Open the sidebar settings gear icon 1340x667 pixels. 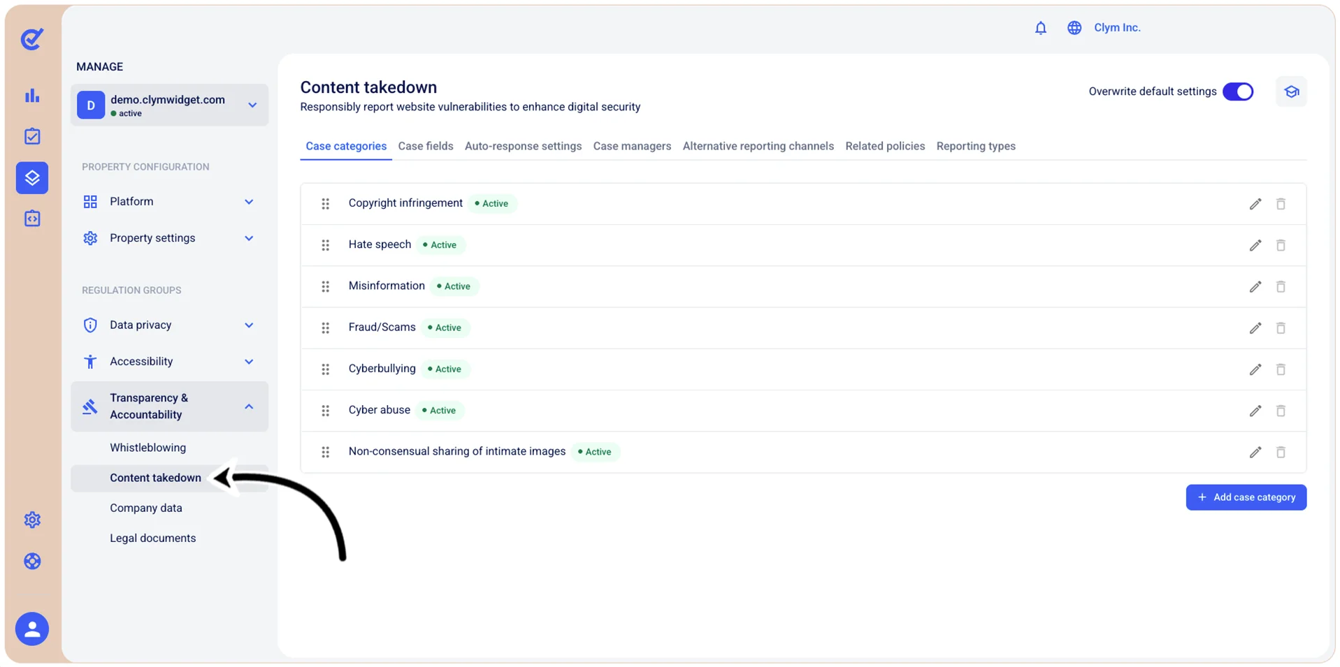pyautogui.click(x=32, y=520)
